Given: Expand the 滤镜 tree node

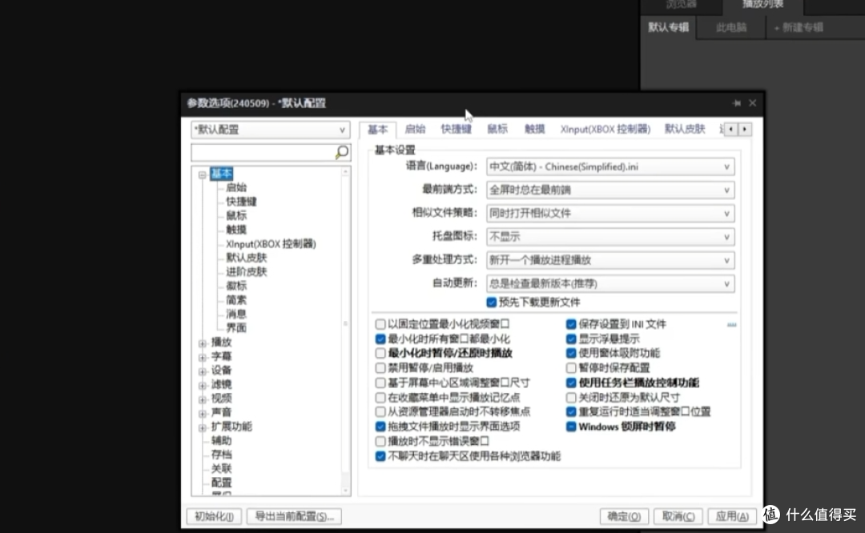Looking at the screenshot, I should tap(203, 385).
